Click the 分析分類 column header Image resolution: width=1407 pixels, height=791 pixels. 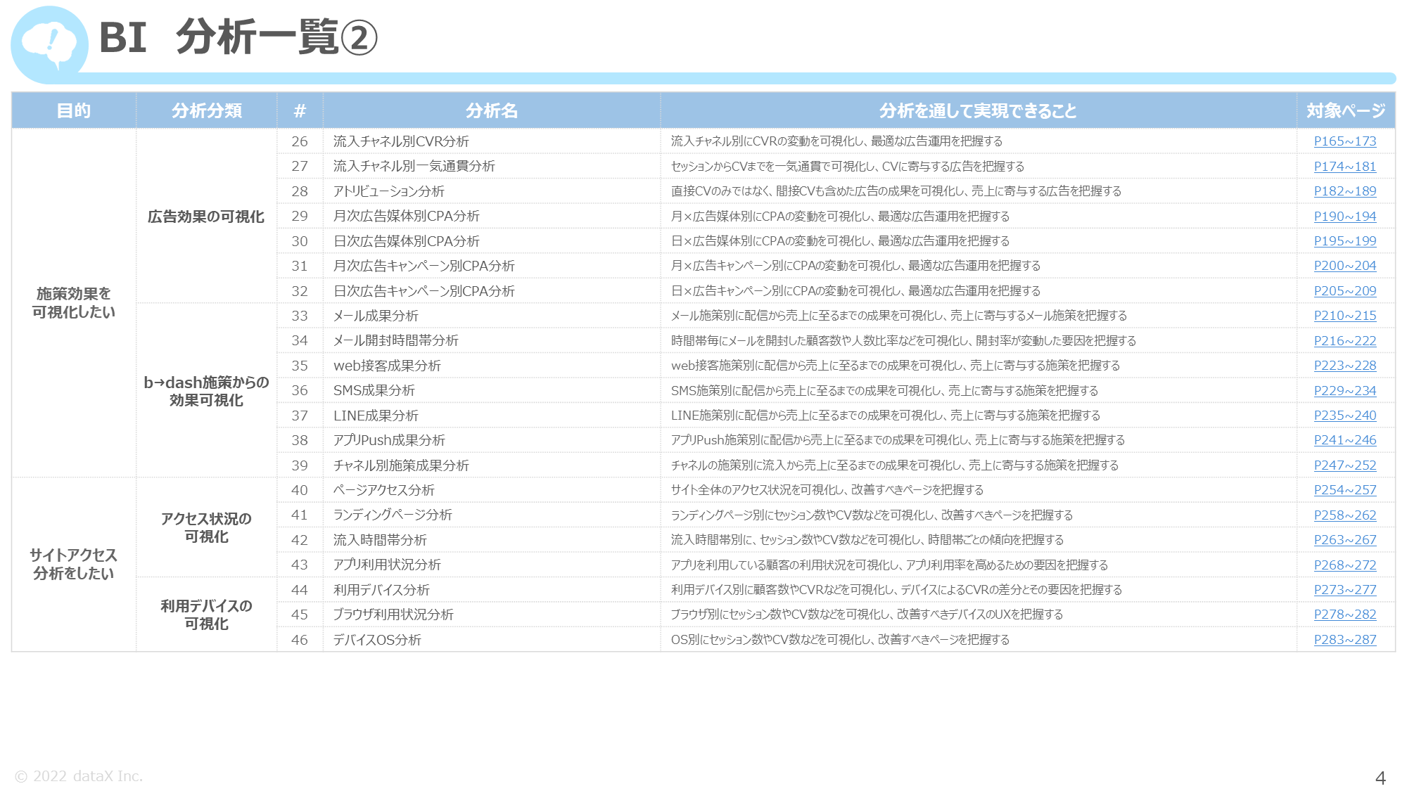(207, 110)
